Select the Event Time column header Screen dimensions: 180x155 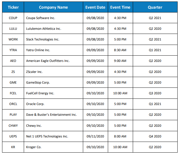tap(120, 7)
